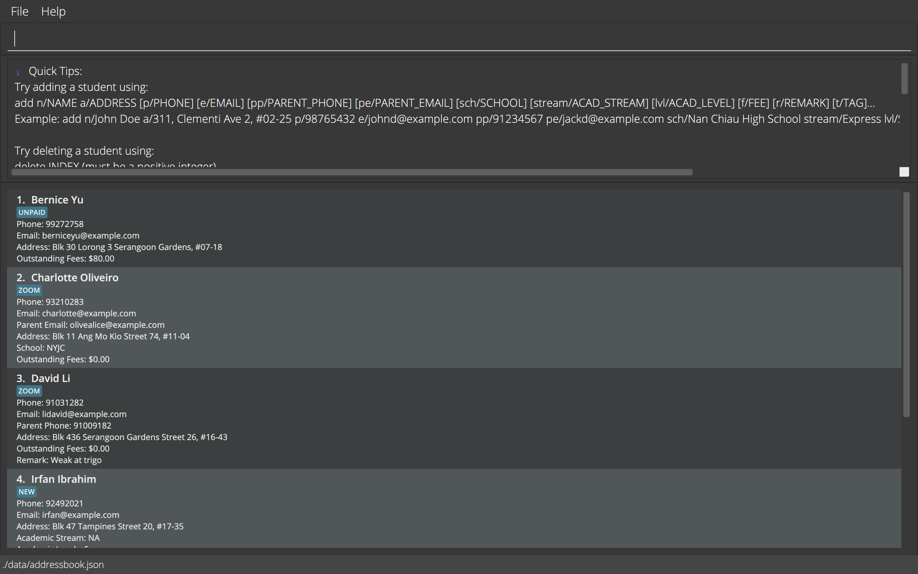Click the scrollbar corner square in the tips panel
This screenshot has width=918, height=574.
tap(904, 172)
